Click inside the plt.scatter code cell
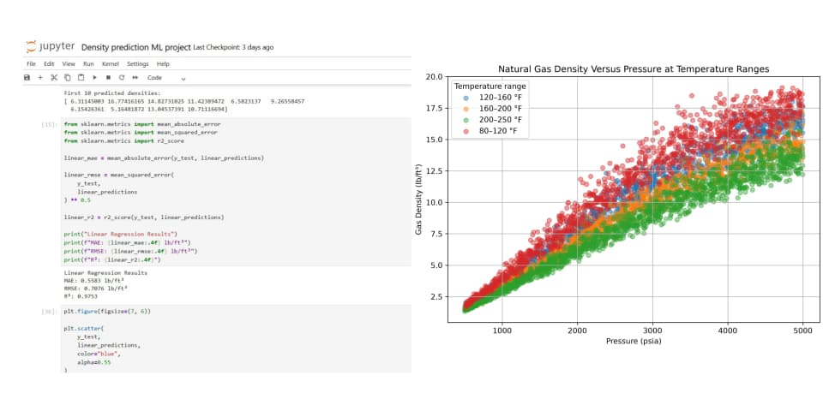This screenshot has height=411, width=823. click(236, 339)
